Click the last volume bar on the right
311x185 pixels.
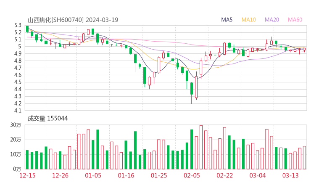pyautogui.click(x=304, y=158)
